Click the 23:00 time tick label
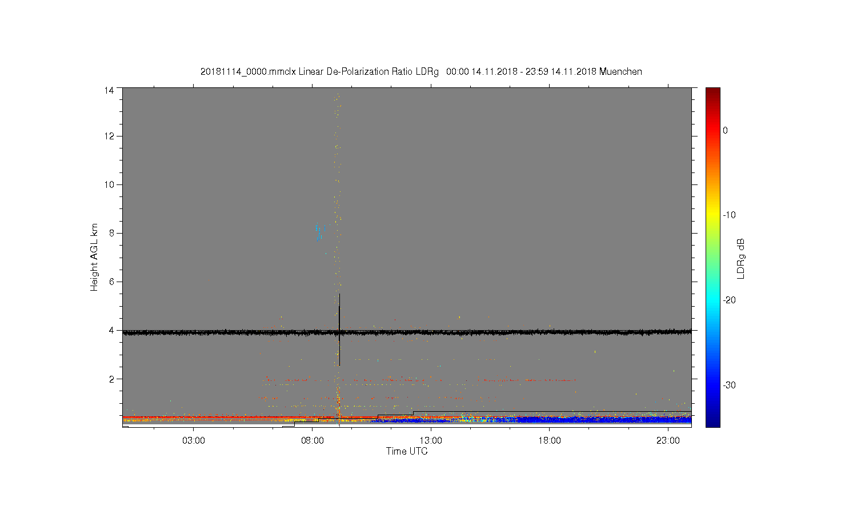Viewport: 857px width, 514px height. (x=668, y=441)
